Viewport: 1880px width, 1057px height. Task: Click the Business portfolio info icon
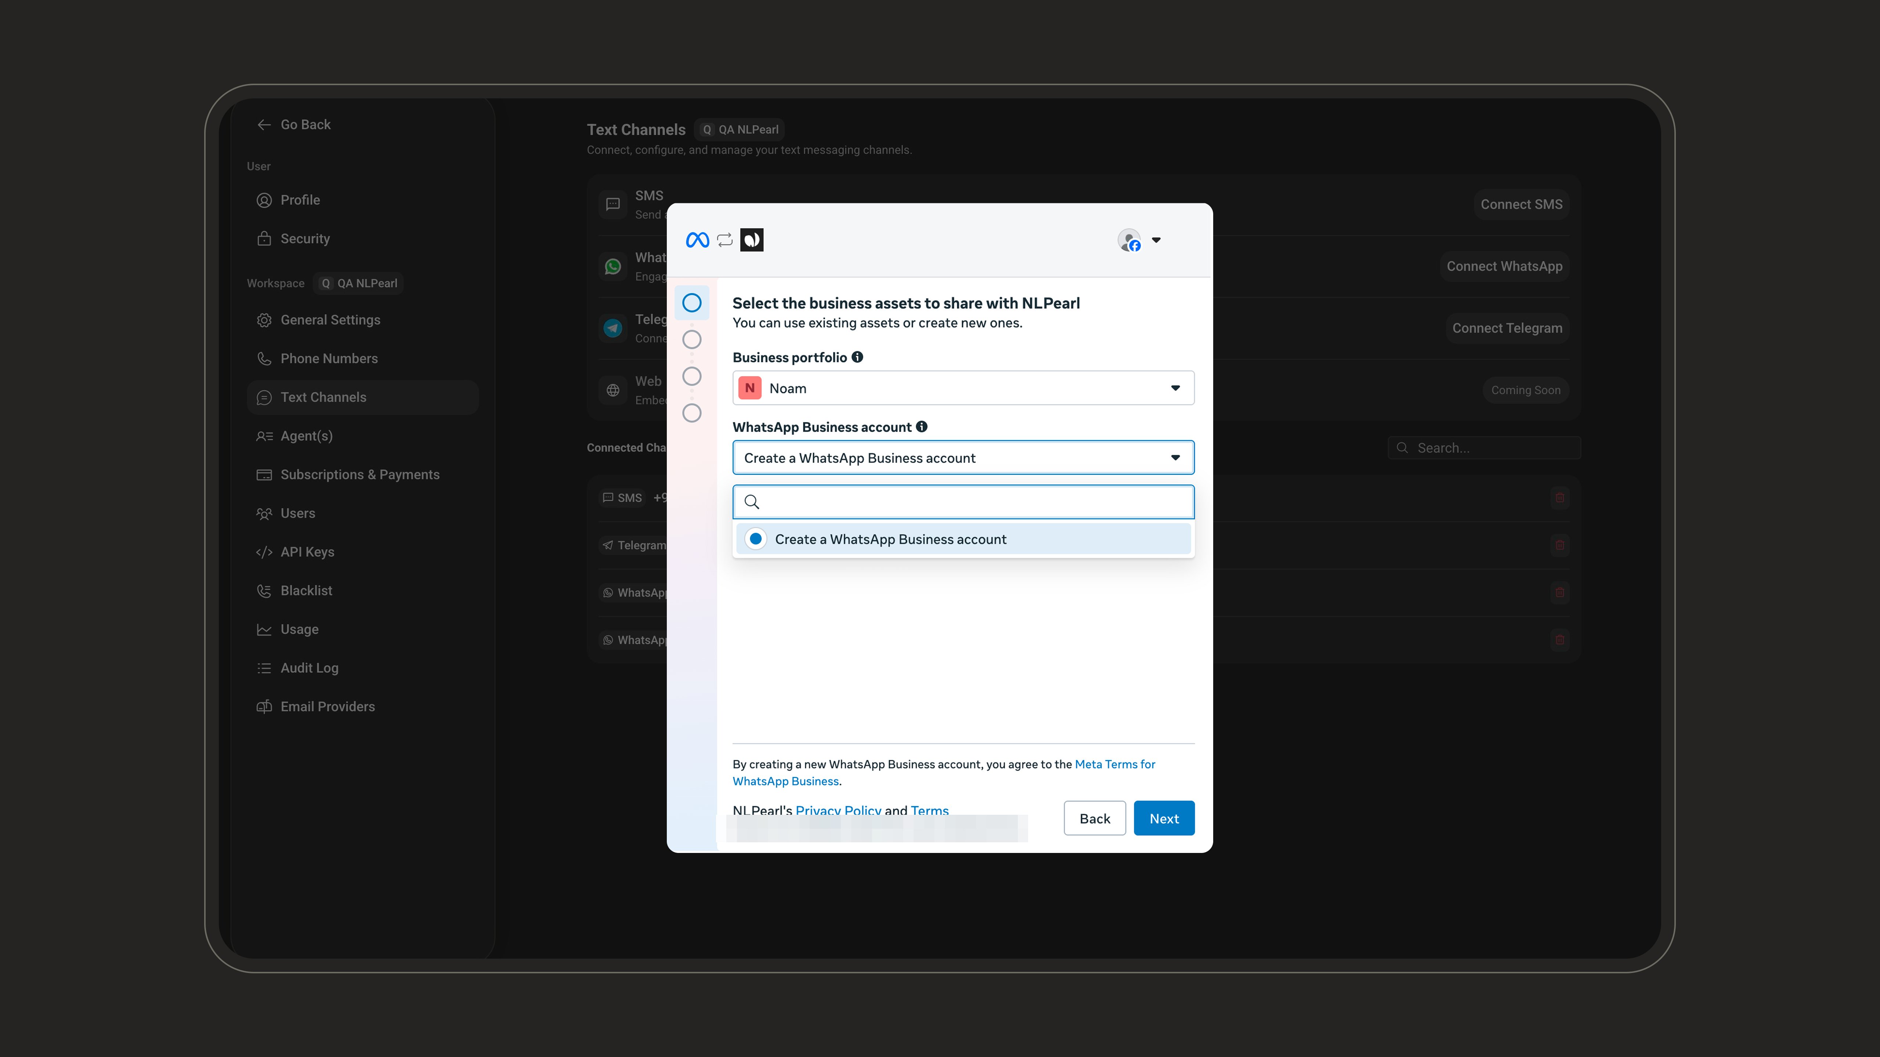pos(857,357)
